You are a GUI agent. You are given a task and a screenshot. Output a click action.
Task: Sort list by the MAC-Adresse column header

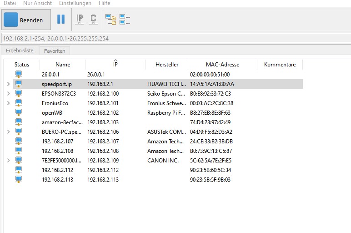click(222, 65)
